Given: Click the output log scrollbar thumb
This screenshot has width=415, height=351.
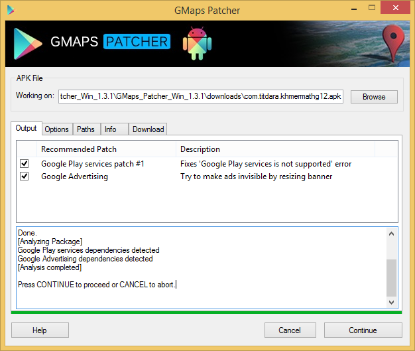Looking at the screenshot, I should tap(391, 277).
